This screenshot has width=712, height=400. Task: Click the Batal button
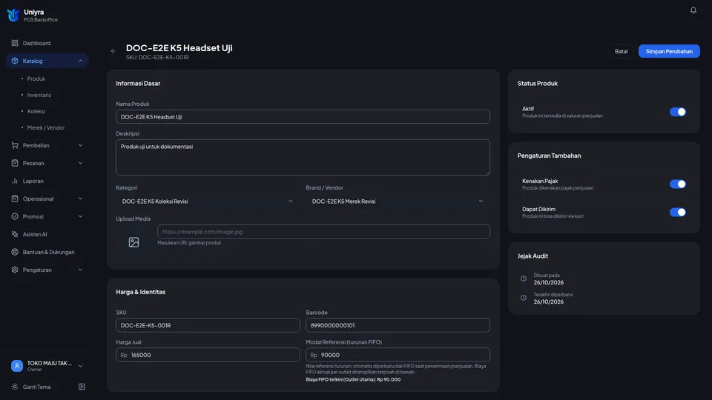pyautogui.click(x=621, y=51)
